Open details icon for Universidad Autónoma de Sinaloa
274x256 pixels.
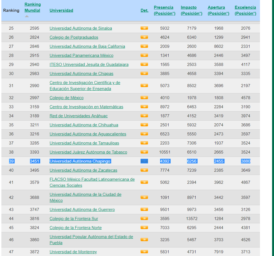pyautogui.click(x=144, y=28)
